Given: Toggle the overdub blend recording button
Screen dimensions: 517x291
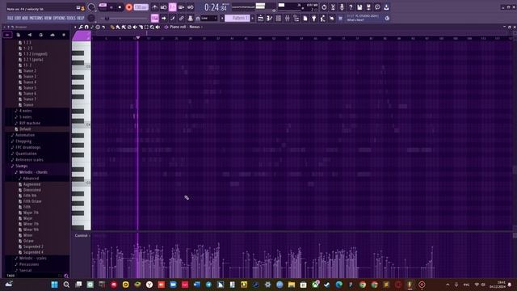Looking at the screenshot, I should click(x=181, y=7).
